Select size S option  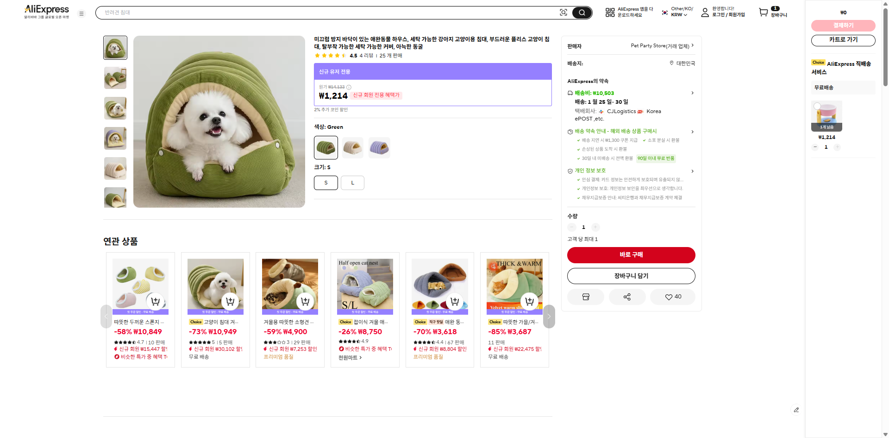326,183
